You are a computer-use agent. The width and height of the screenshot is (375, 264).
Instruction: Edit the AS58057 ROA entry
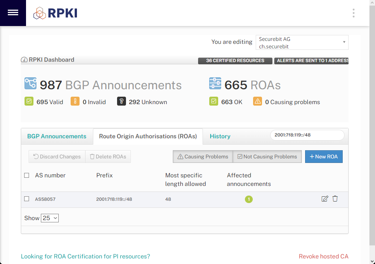pyautogui.click(x=325, y=199)
